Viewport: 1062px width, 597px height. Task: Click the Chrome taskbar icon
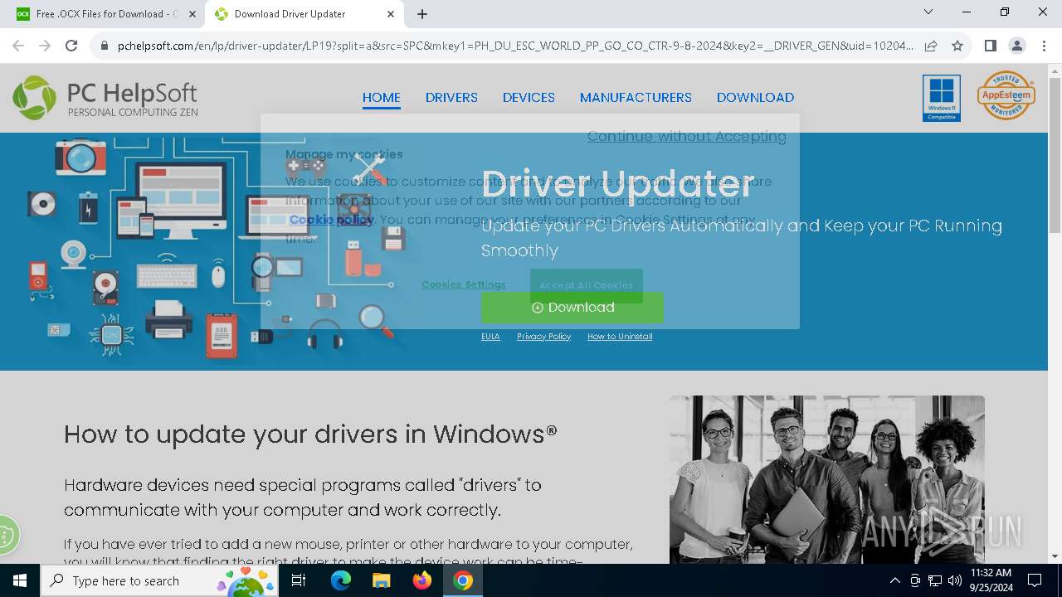point(463,580)
